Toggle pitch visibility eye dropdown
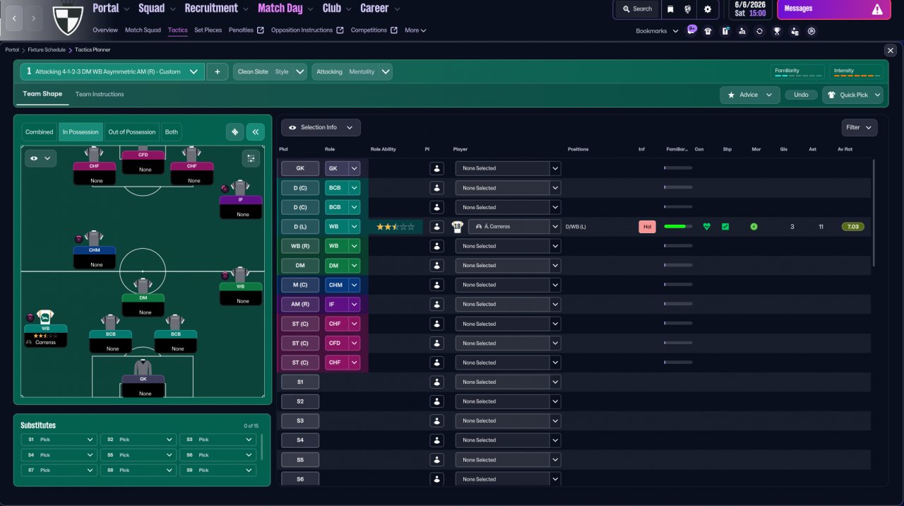The width and height of the screenshot is (904, 506). (x=40, y=158)
